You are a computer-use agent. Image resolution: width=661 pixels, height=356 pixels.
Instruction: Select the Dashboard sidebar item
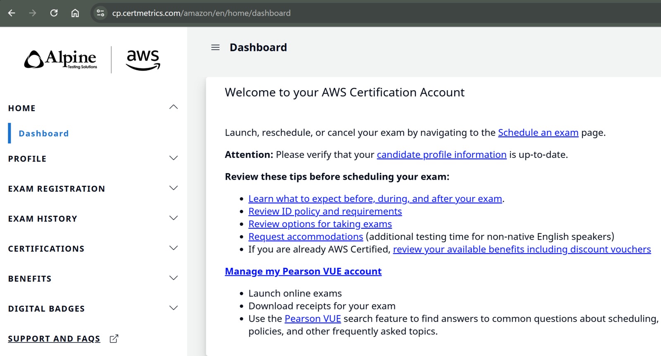pyautogui.click(x=44, y=133)
